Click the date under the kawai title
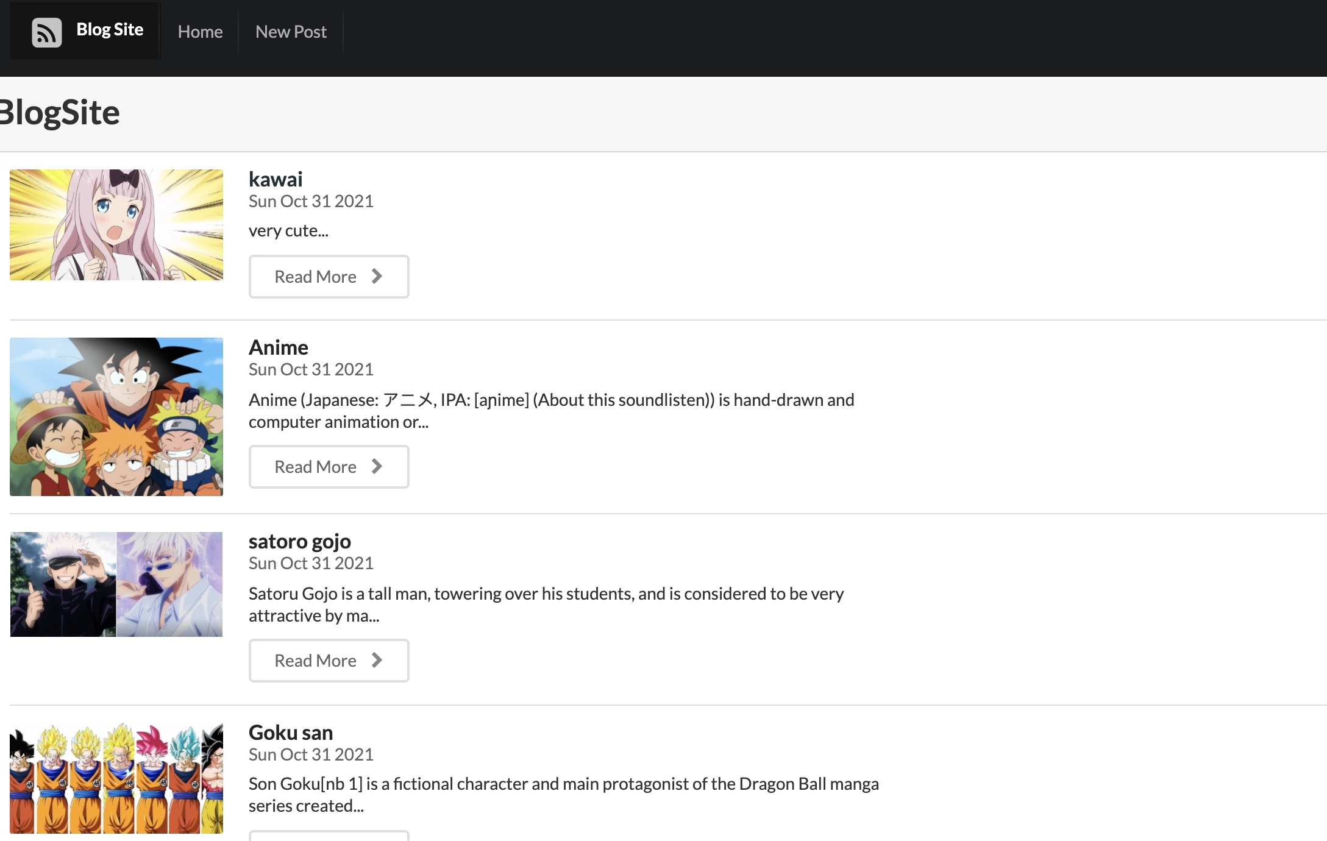The width and height of the screenshot is (1327, 841). coord(311,202)
